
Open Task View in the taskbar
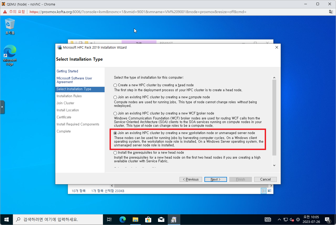click(109, 220)
